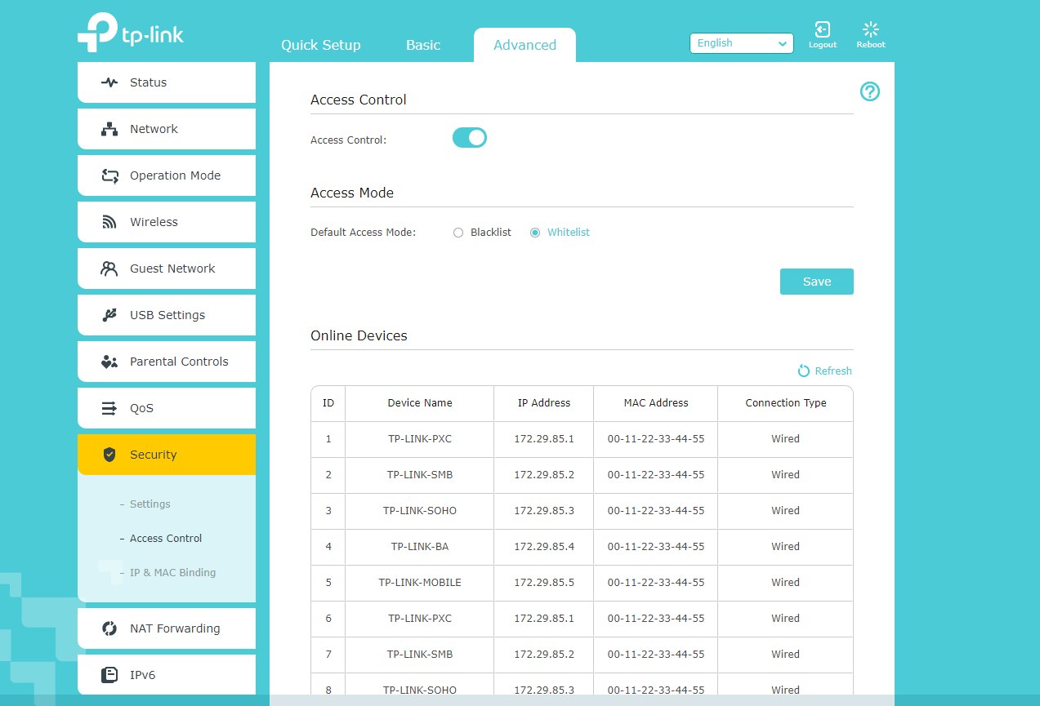This screenshot has height=706, width=1040.
Task: Click IP 172.29.85.5 cell
Action: pyautogui.click(x=544, y=583)
